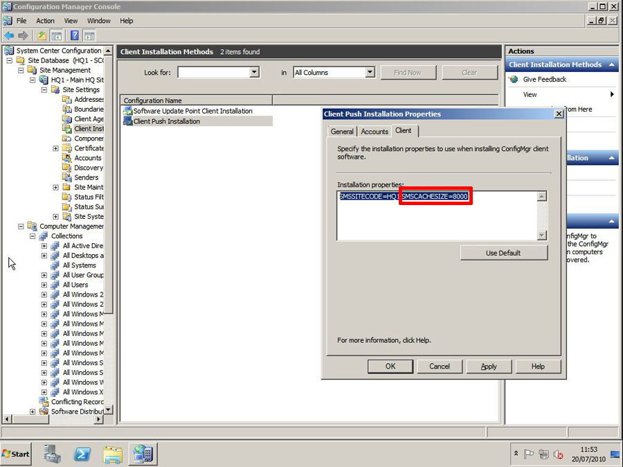Open the File menu
The height and width of the screenshot is (467, 623).
click(x=21, y=21)
